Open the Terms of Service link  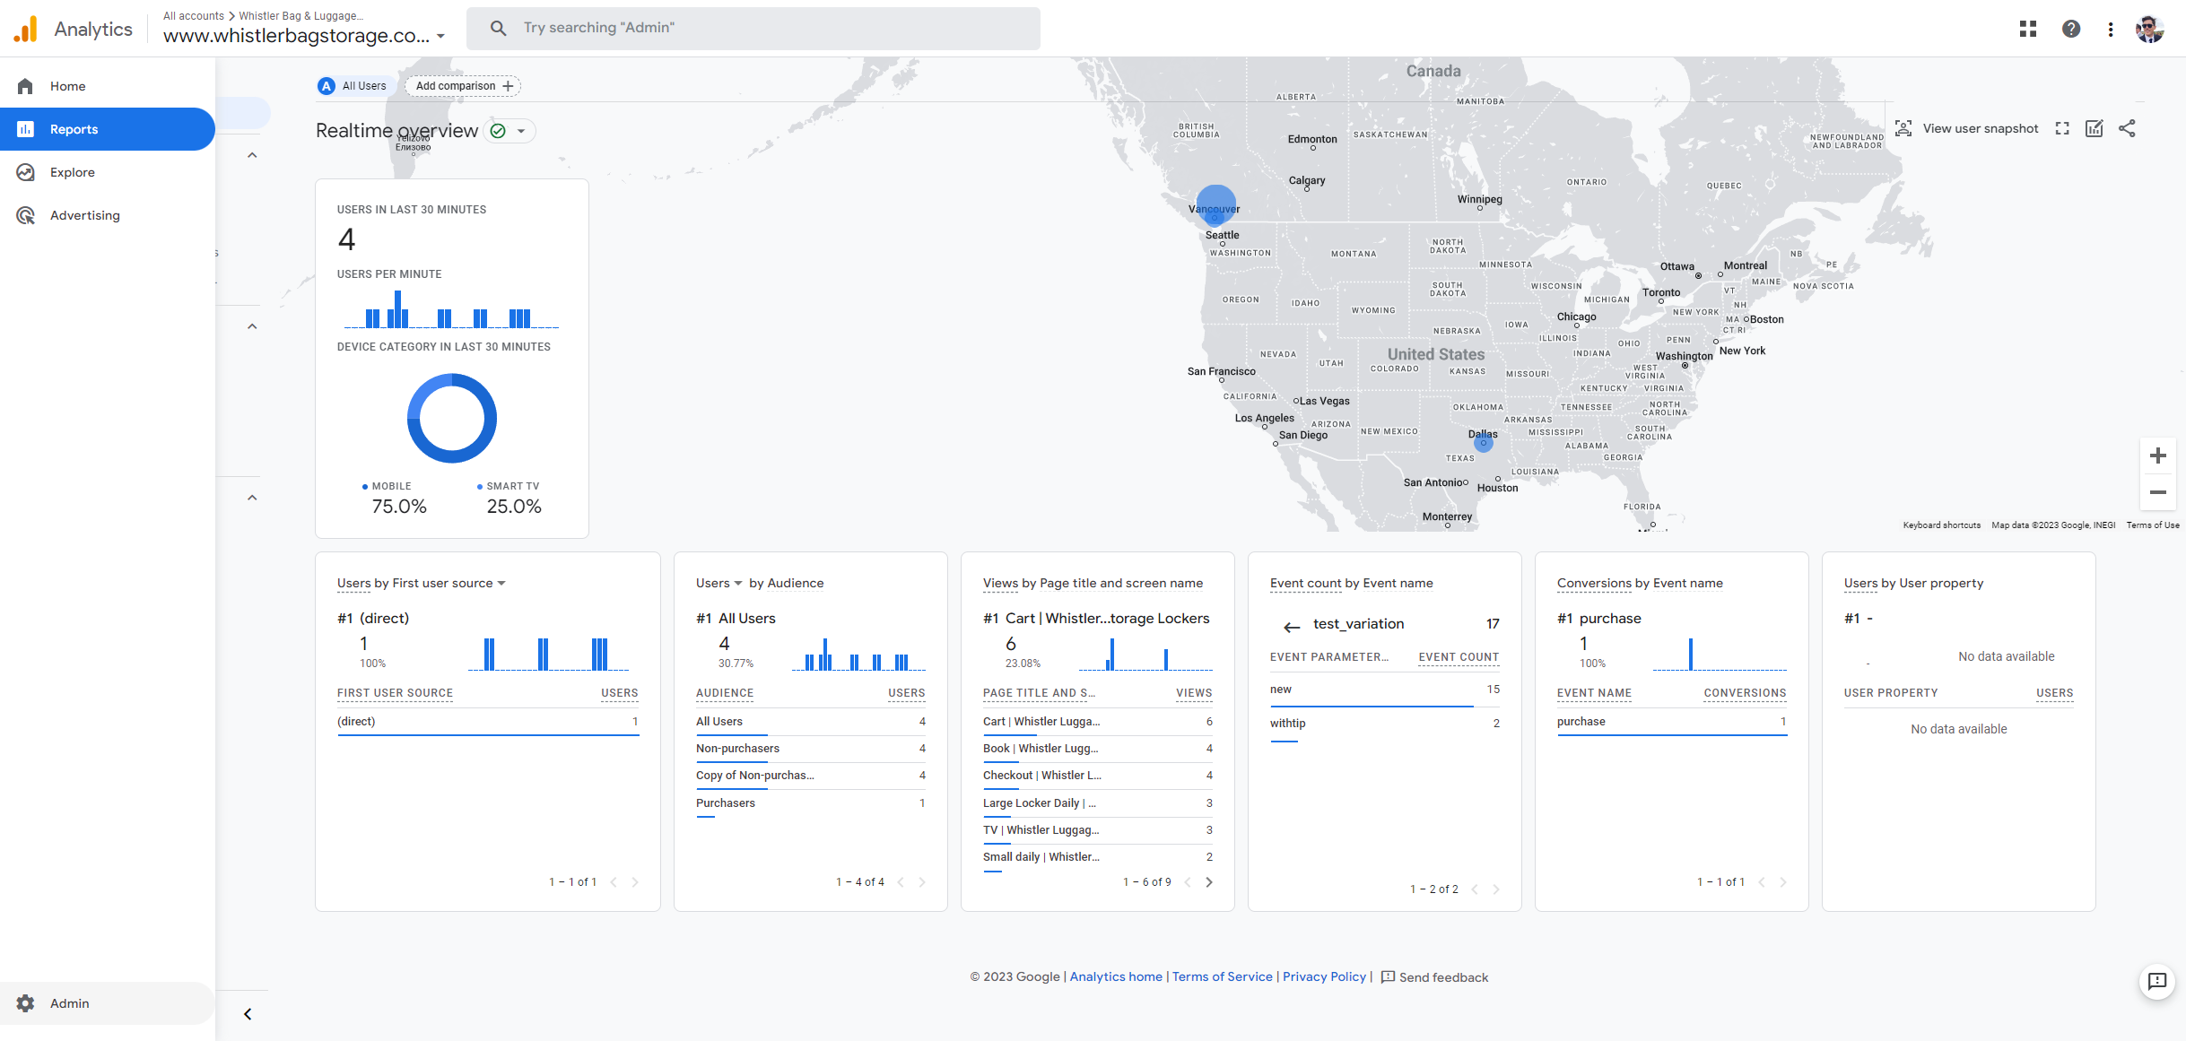pyautogui.click(x=1222, y=977)
